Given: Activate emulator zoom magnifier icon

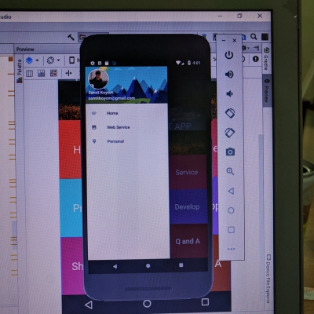Looking at the screenshot, I should (230, 171).
